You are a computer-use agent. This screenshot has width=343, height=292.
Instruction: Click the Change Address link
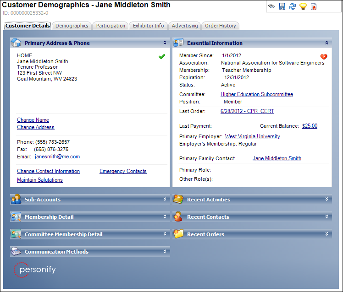point(36,127)
